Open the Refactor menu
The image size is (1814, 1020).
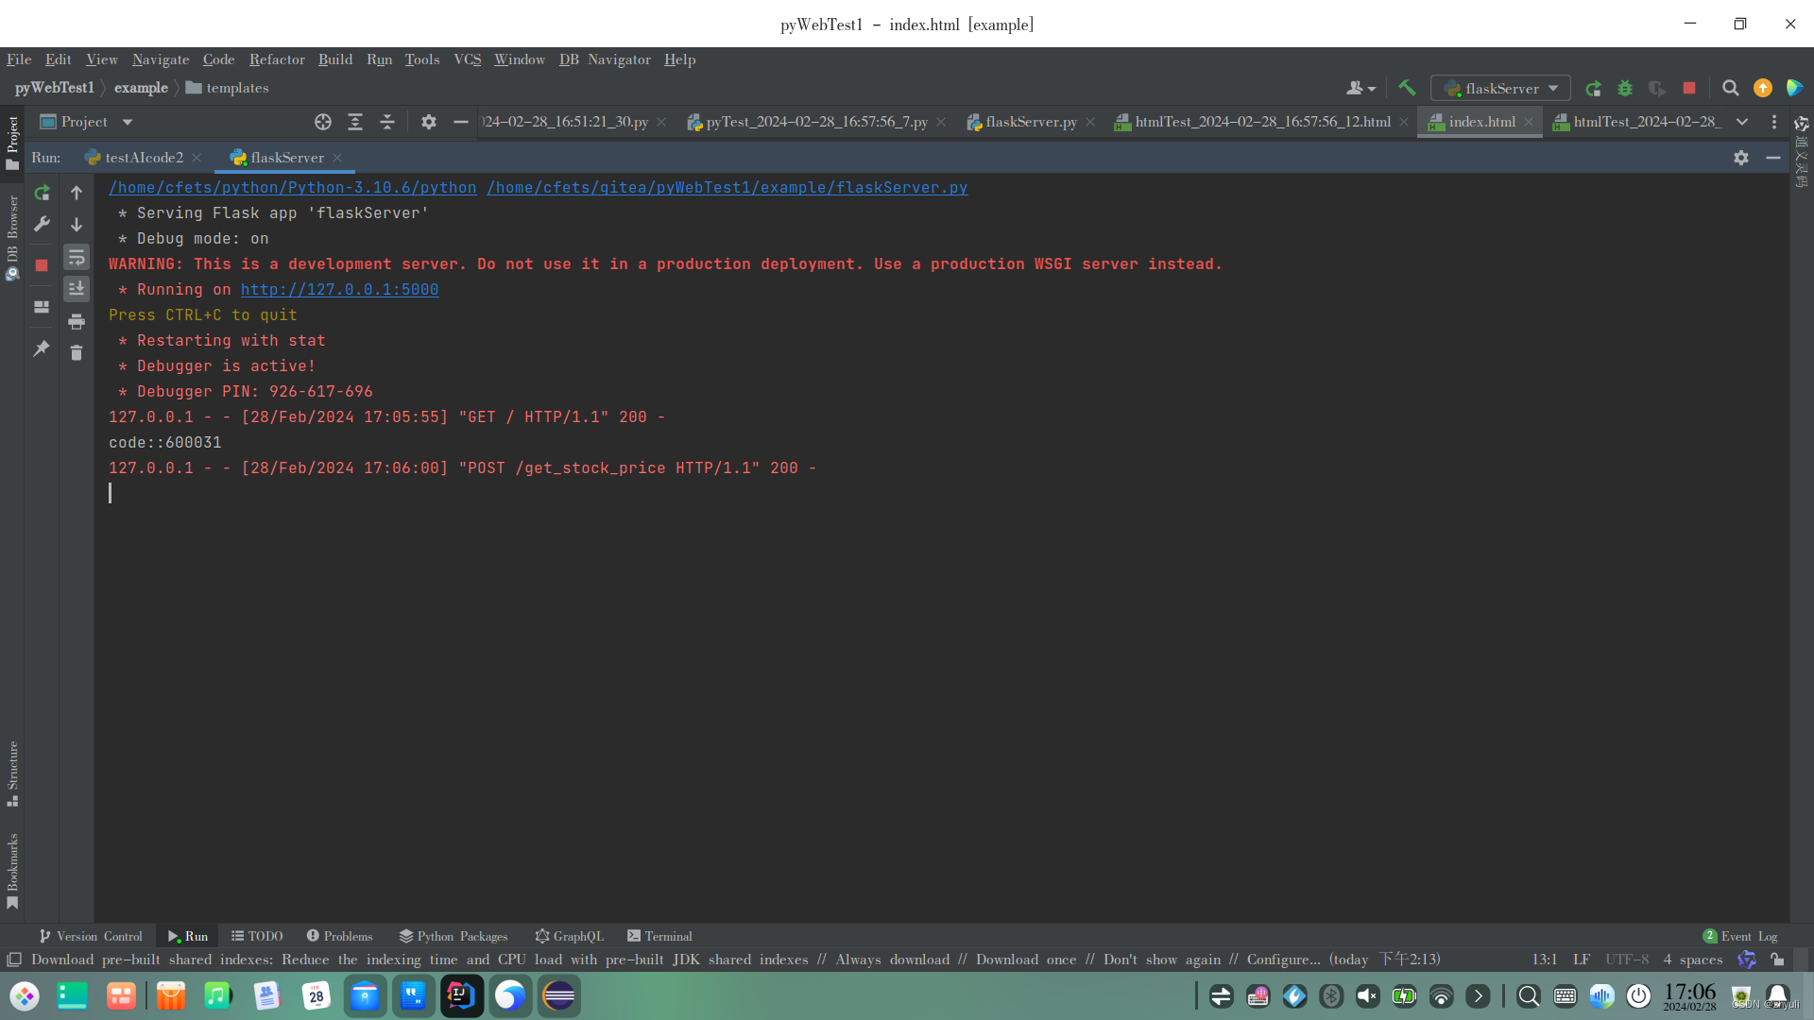[x=277, y=59]
